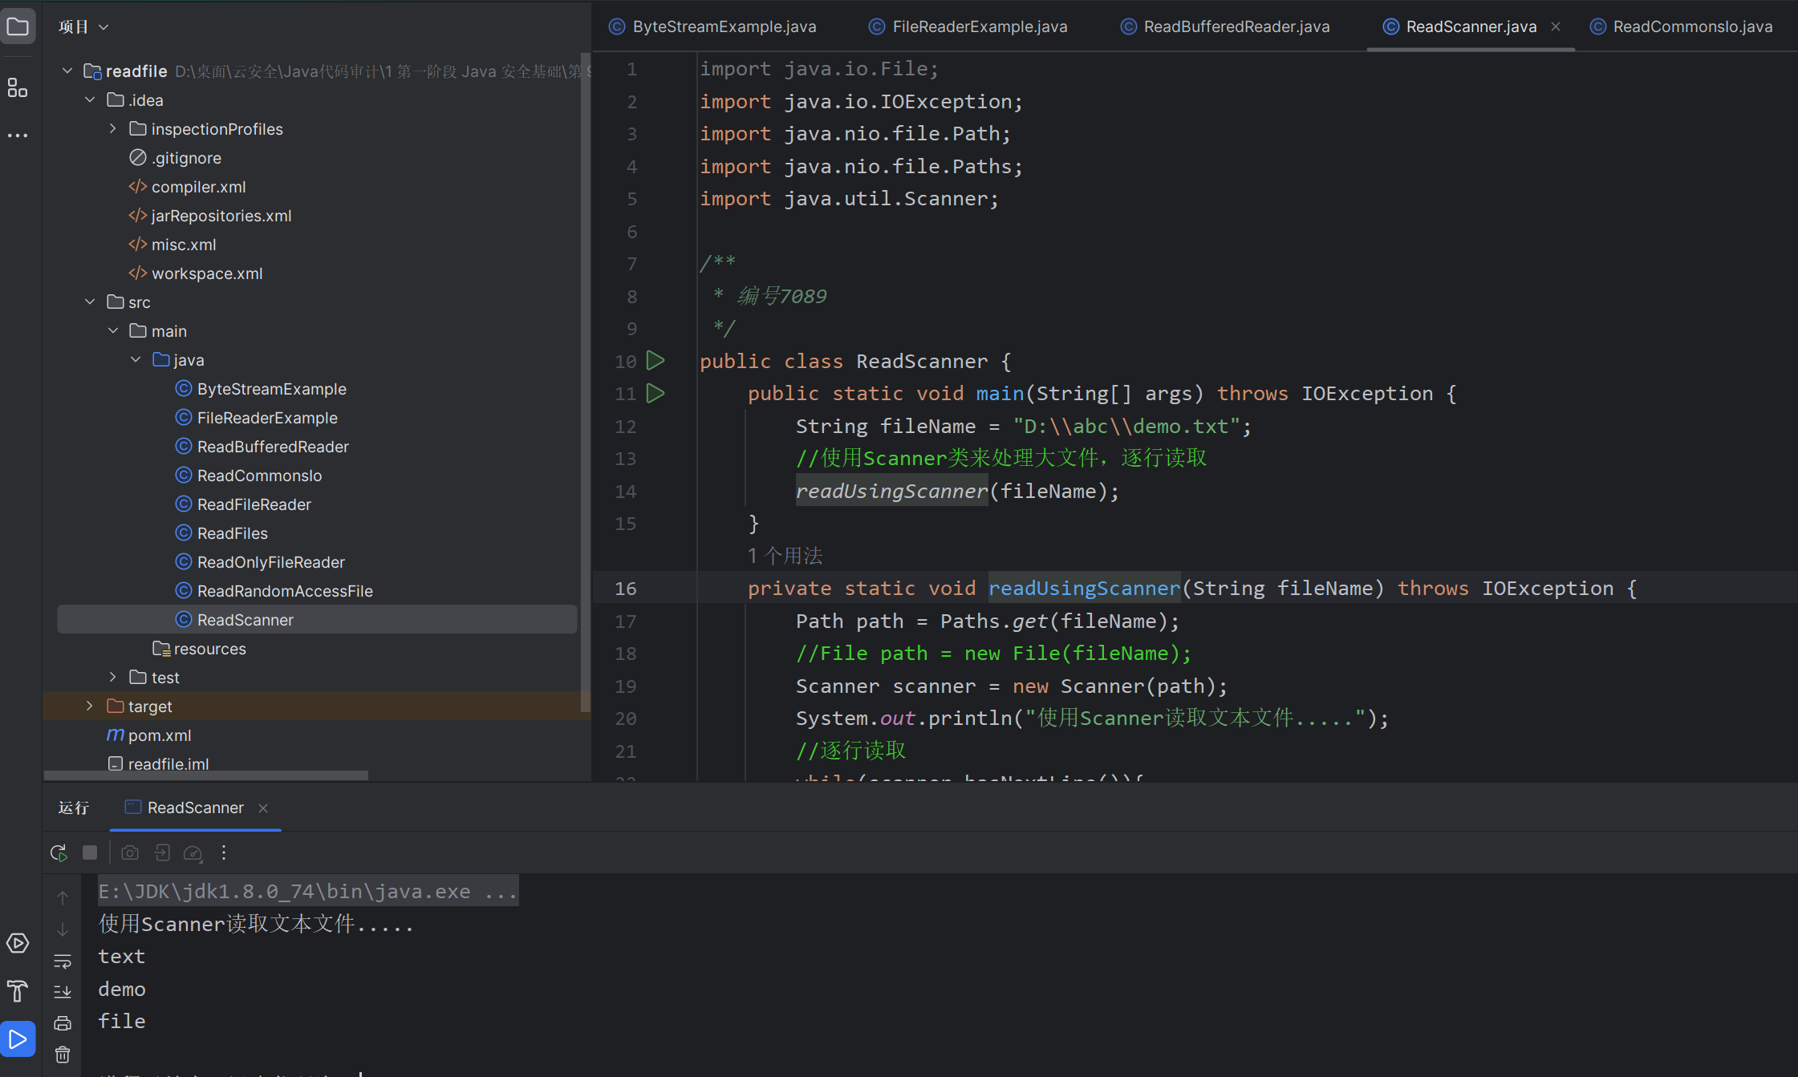1798x1077 pixels.
Task: Switch to FileReaderExample.java editor tab
Action: (x=979, y=26)
